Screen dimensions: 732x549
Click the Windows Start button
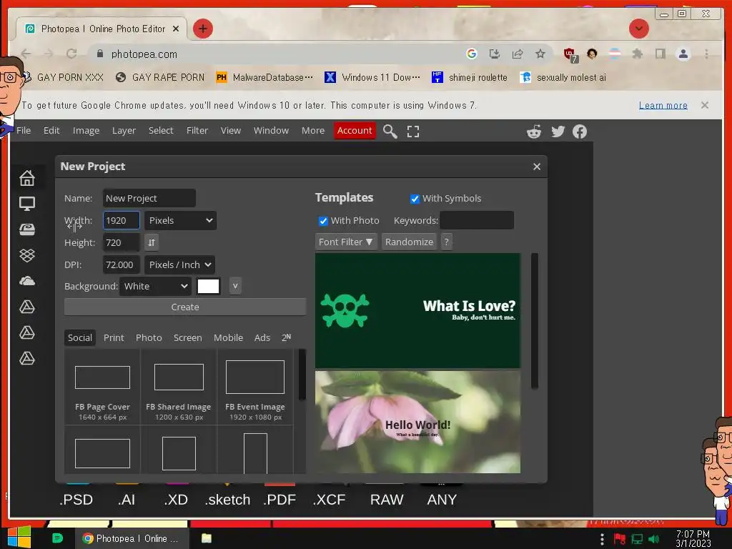coord(19,537)
